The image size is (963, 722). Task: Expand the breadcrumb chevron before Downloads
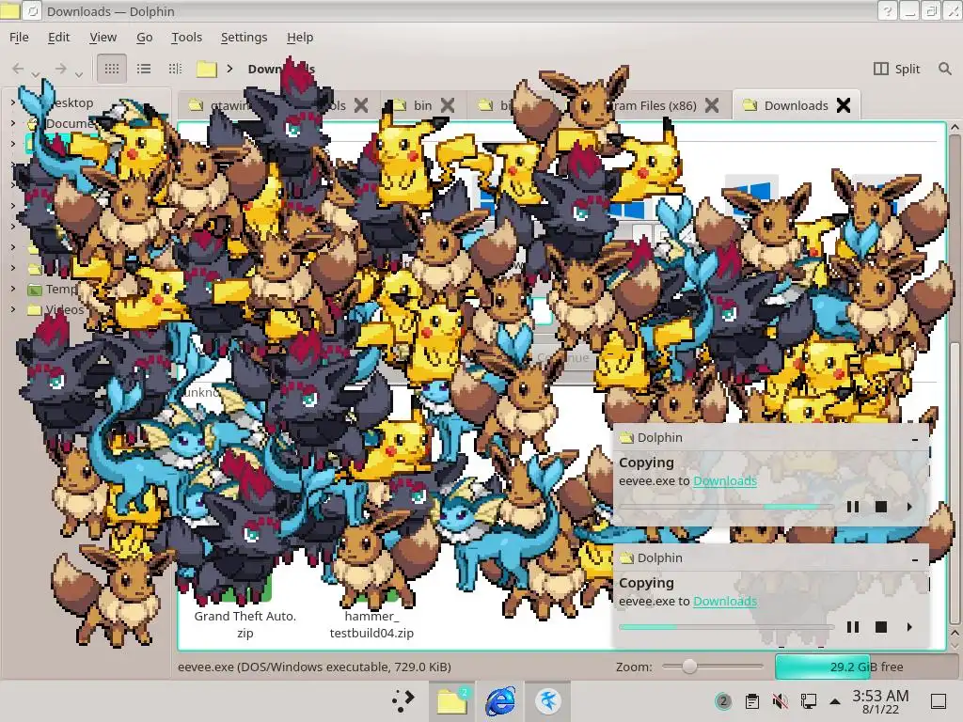coord(229,68)
